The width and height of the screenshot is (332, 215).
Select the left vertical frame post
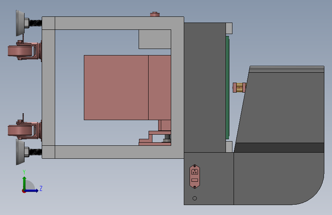click(x=49, y=88)
